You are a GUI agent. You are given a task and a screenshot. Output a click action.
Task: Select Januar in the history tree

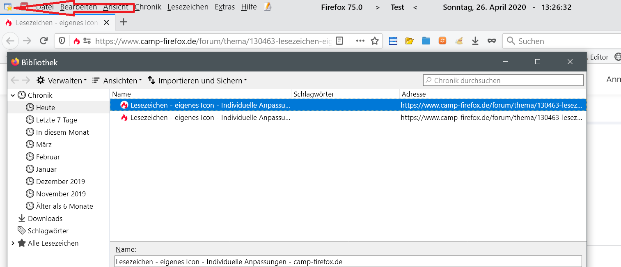click(x=46, y=169)
